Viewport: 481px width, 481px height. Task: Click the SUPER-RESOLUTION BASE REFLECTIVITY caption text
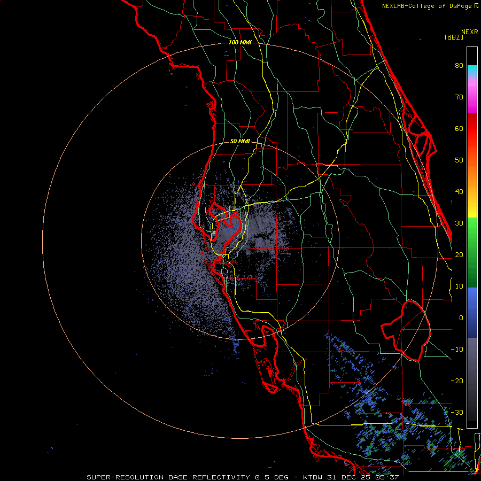pos(168,477)
